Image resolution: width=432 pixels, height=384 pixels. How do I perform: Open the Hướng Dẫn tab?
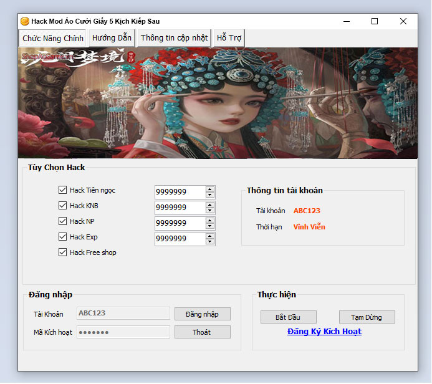112,38
